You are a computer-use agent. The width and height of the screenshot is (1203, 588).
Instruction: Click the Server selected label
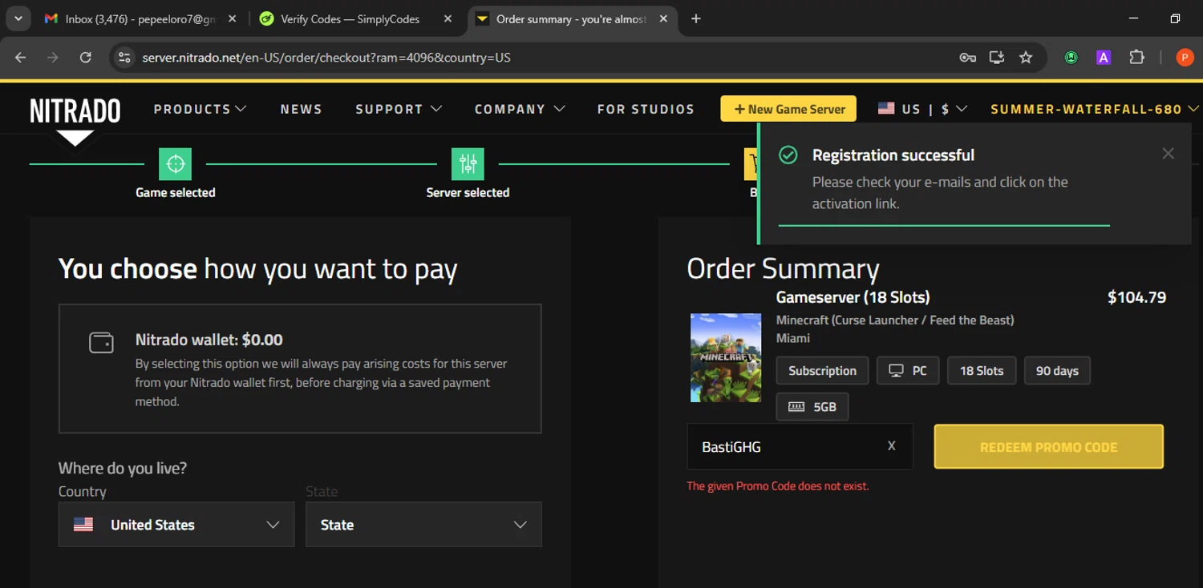tap(468, 192)
